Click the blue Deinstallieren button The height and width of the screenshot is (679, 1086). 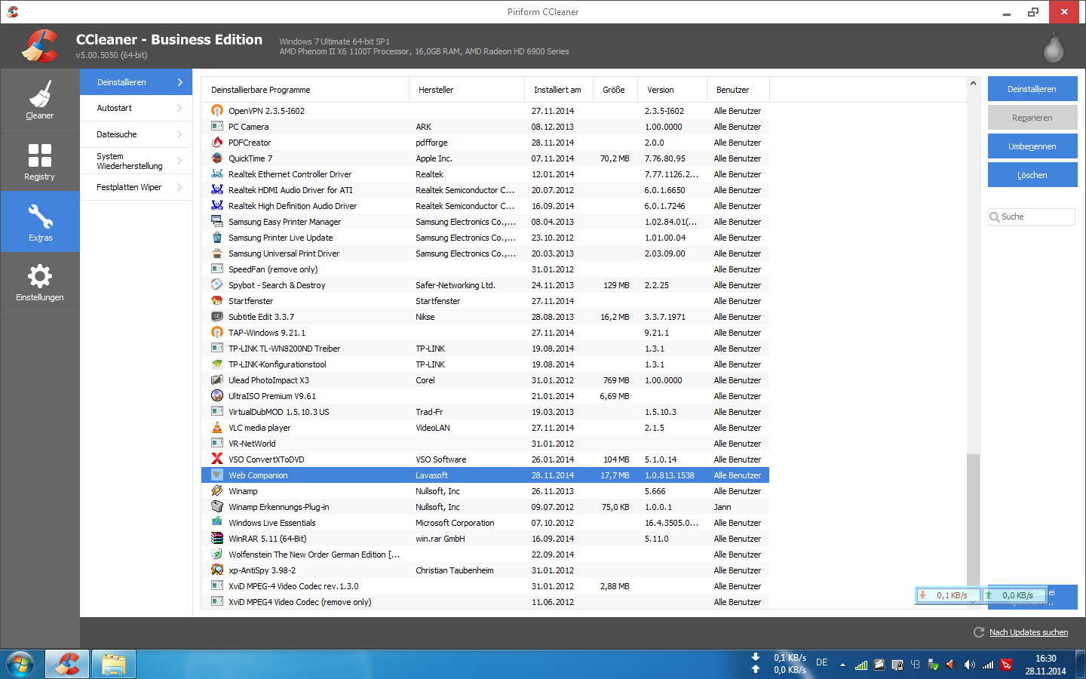(x=1032, y=89)
